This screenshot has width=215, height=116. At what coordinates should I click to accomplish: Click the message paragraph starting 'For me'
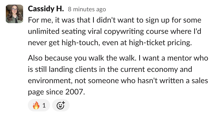tap(115, 31)
